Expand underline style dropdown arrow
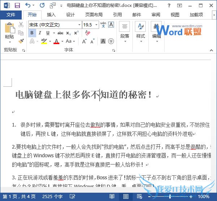Screen dimensions: 217x201 pos(54,33)
